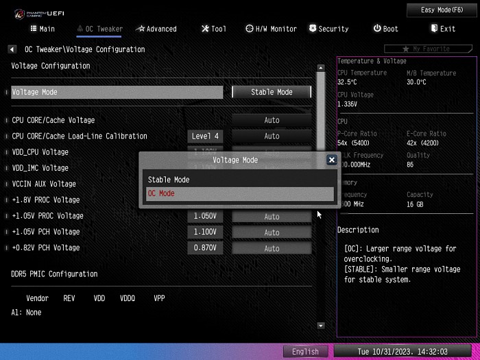Open the CPU CORE/Cache Voltage Auto dropdown
480x360 pixels.
click(272, 120)
